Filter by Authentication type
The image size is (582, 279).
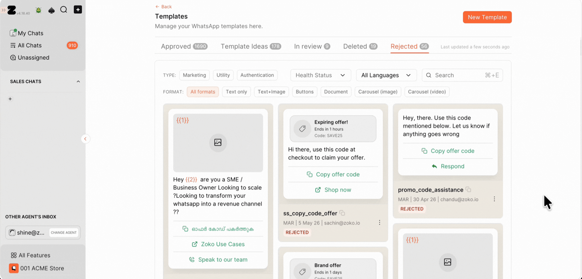point(257,75)
